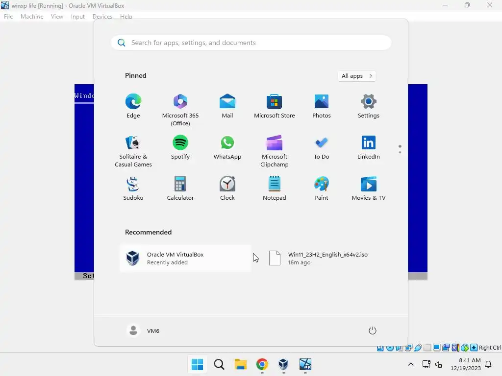Open File Explorer from the taskbar
502x376 pixels.
click(240, 364)
